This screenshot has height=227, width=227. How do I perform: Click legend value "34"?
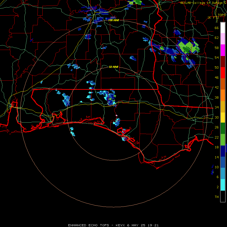tap(217, 107)
